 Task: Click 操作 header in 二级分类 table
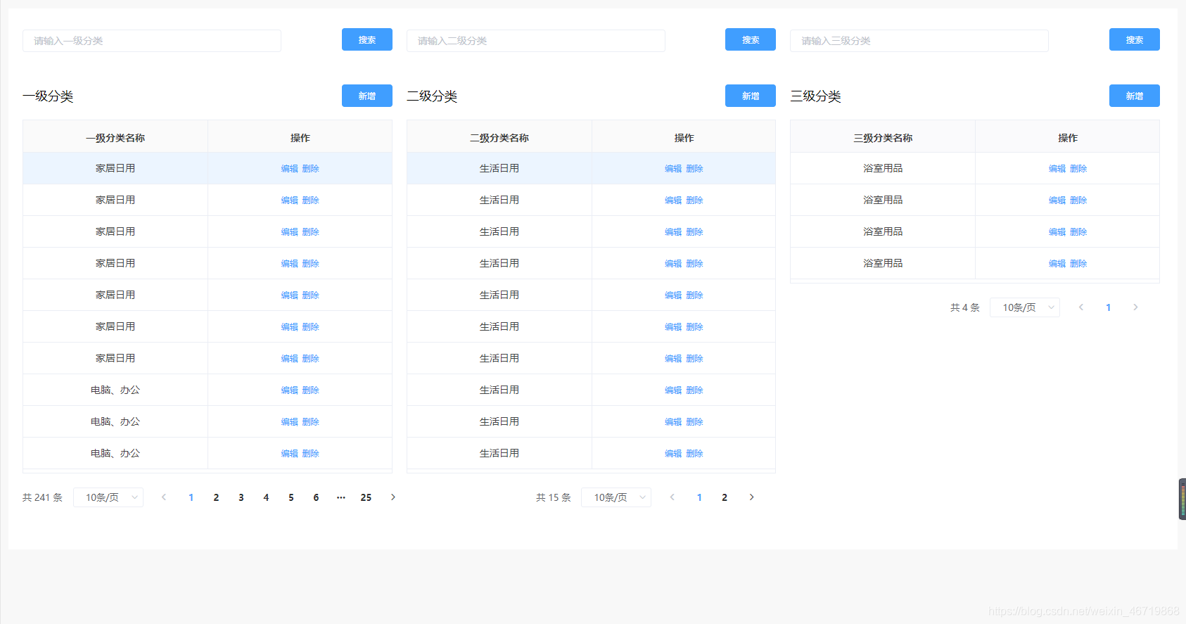(x=684, y=138)
